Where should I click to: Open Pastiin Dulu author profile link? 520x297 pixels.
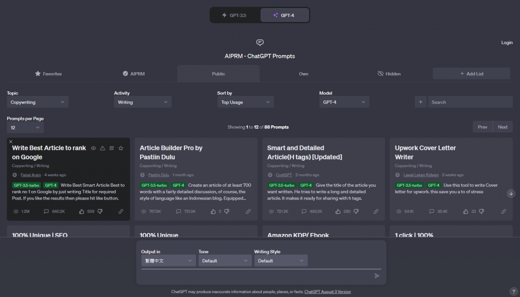pyautogui.click(x=158, y=175)
